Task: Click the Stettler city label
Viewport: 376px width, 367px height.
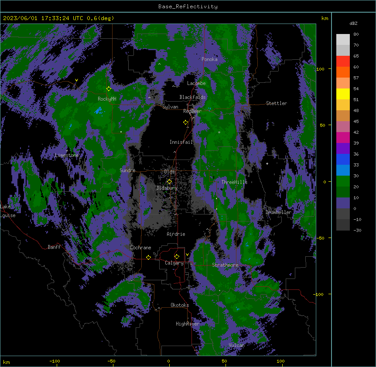Action: (x=277, y=103)
